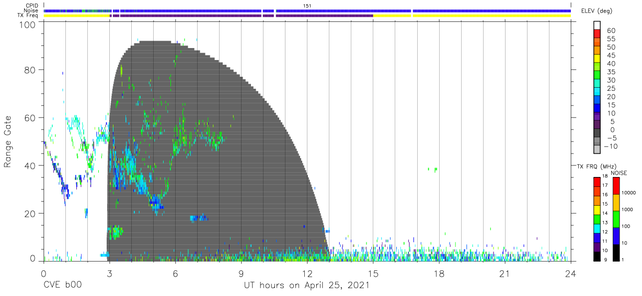Viewport: 642px width, 296px height.
Task: Click the 80 tick on Range Gate axis
Action: 30,70
